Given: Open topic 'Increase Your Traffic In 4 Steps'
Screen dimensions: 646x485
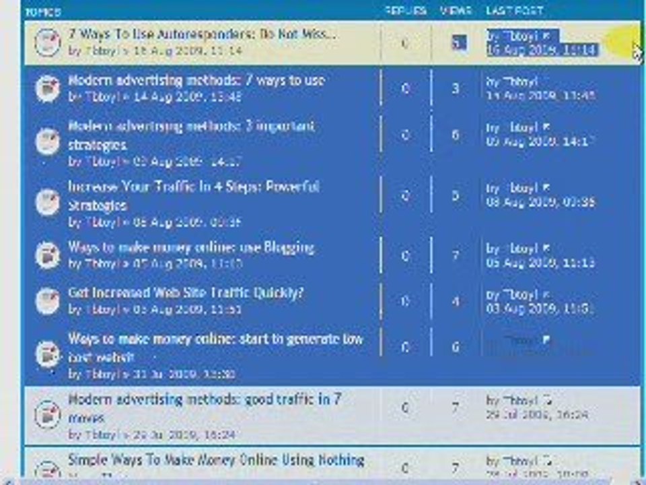Looking at the screenshot, I should (194, 195).
